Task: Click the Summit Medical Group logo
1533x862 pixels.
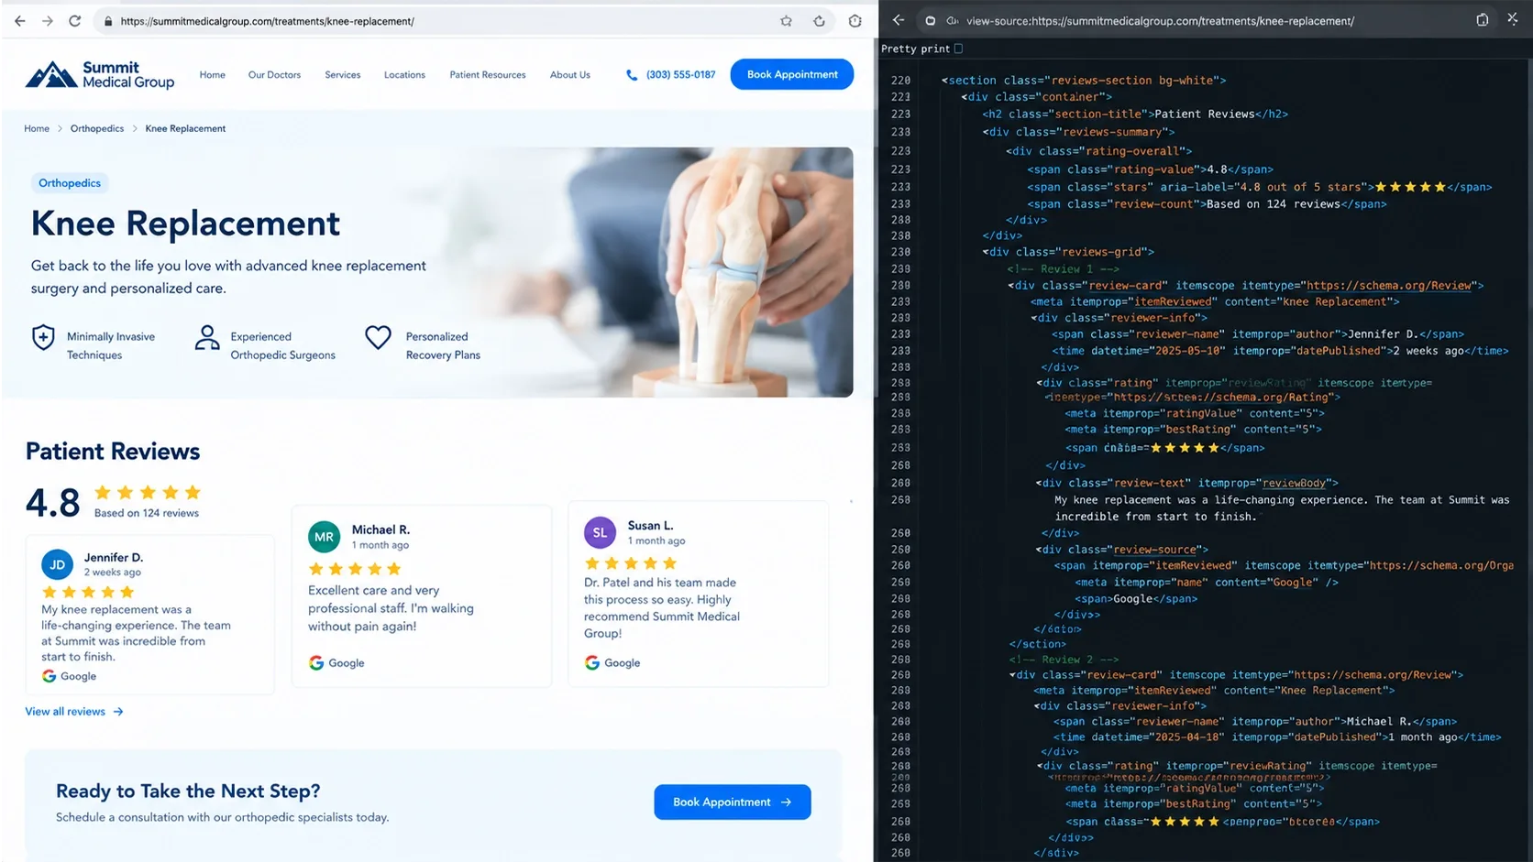Action: [99, 74]
